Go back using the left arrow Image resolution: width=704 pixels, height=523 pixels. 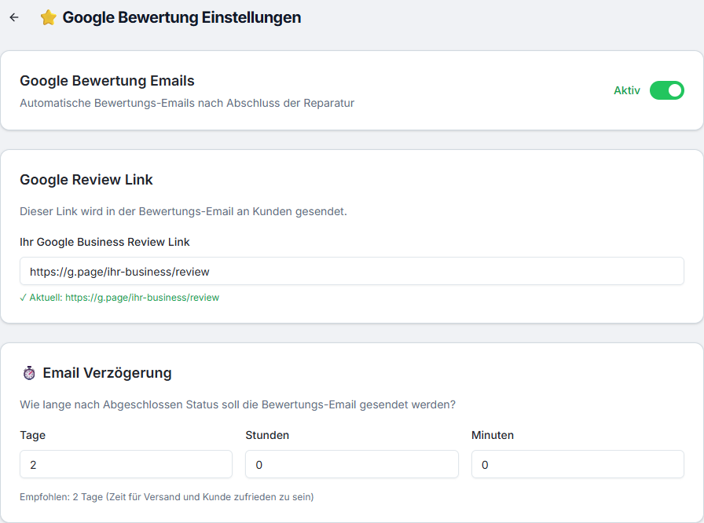14,17
